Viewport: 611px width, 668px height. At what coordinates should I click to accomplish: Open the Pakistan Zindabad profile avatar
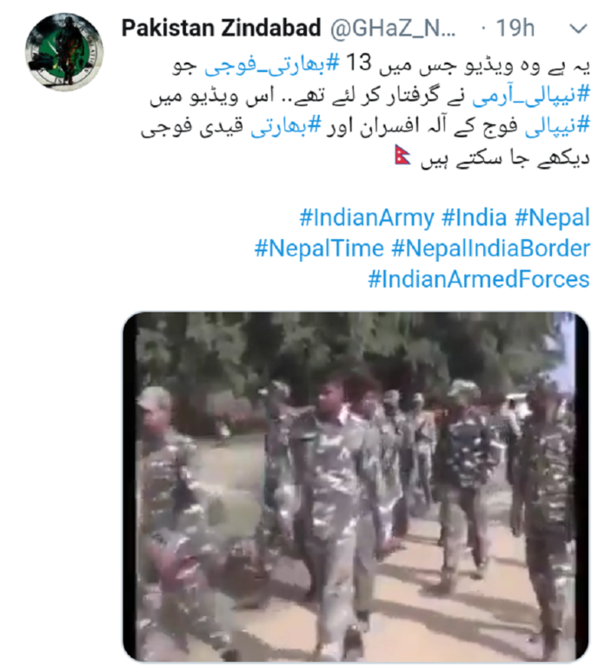pyautogui.click(x=64, y=52)
